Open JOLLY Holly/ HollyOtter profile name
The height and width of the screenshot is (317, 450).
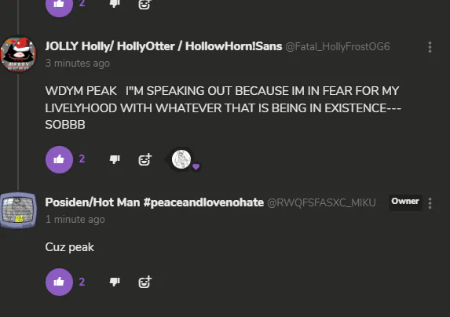tap(163, 46)
